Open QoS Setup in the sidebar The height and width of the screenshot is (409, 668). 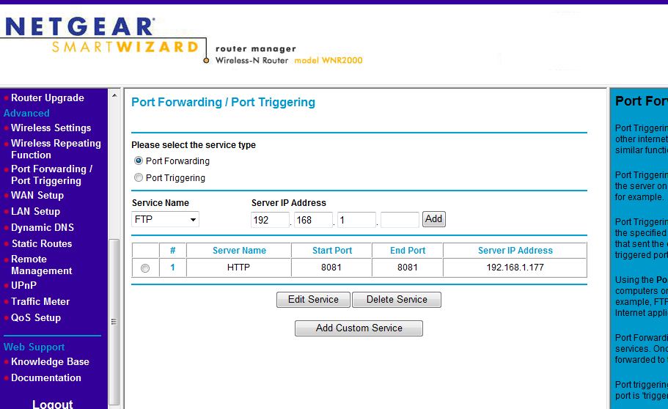(36, 317)
